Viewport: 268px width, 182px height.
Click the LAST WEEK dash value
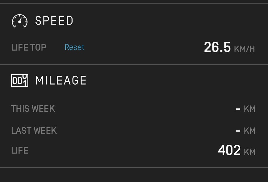point(238,131)
